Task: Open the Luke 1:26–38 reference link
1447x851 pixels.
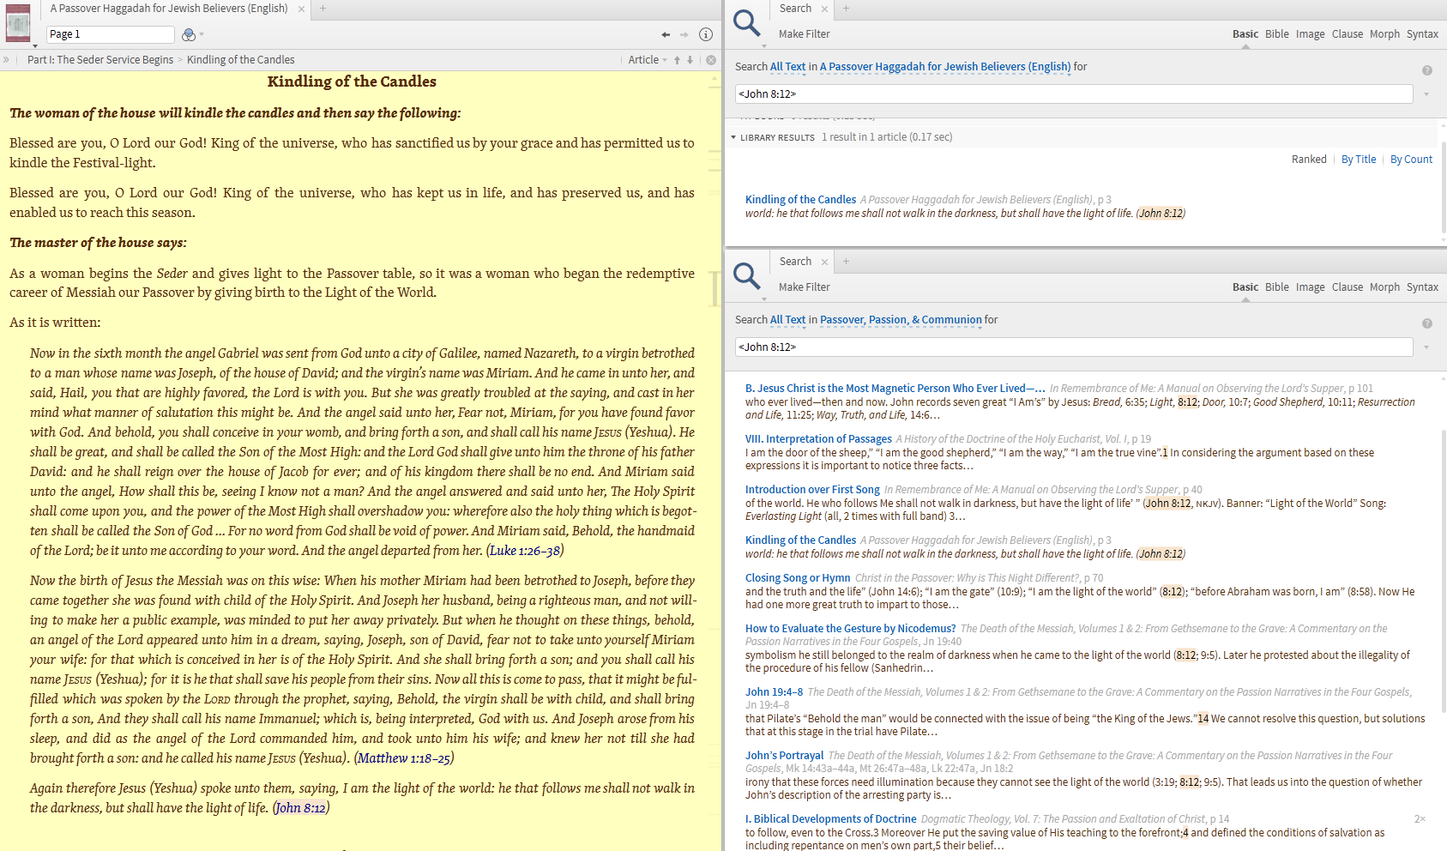Action: pyautogui.click(x=525, y=551)
